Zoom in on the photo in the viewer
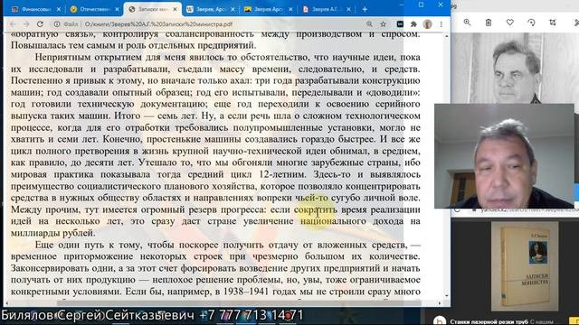 [x=467, y=23]
